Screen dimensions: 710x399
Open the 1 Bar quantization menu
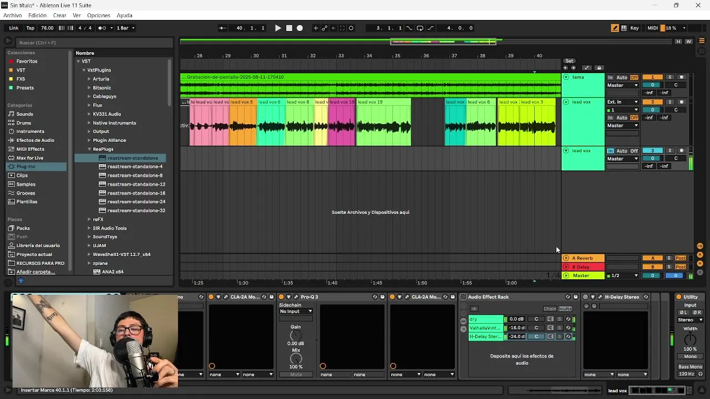pyautogui.click(x=125, y=28)
